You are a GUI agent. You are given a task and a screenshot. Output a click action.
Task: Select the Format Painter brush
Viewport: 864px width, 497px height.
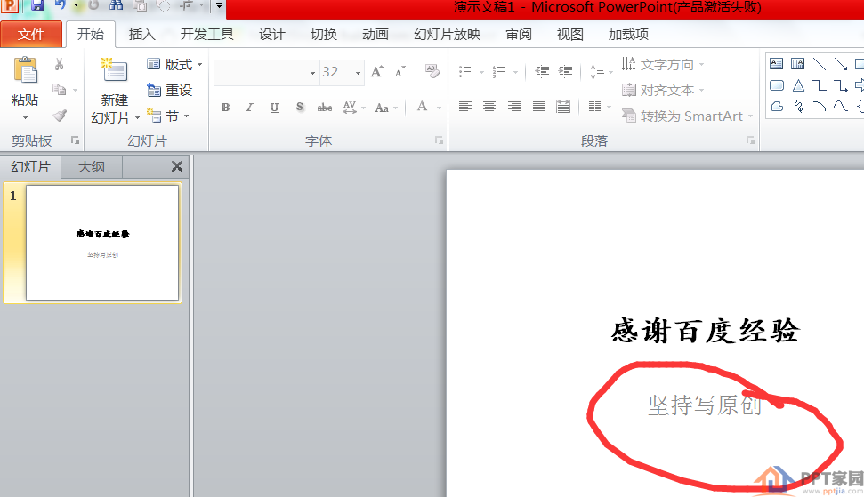coord(60,115)
